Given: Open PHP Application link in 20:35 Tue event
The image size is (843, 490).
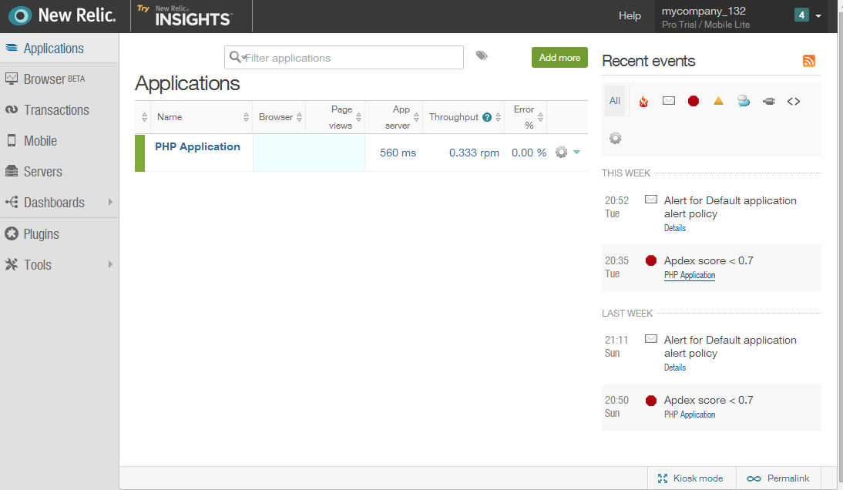Looking at the screenshot, I should coord(690,275).
